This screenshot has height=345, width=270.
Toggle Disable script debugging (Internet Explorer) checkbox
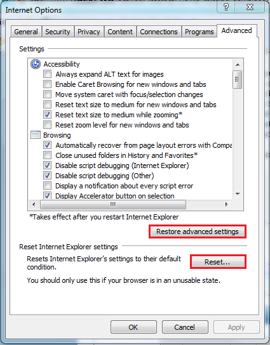click(x=47, y=166)
